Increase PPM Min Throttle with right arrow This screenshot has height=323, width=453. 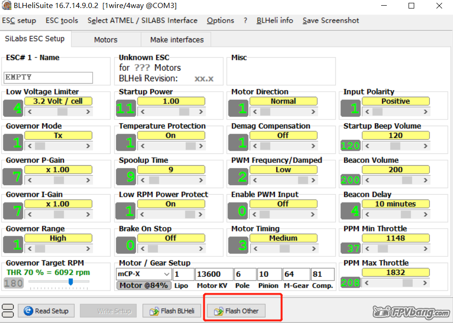click(x=426, y=248)
